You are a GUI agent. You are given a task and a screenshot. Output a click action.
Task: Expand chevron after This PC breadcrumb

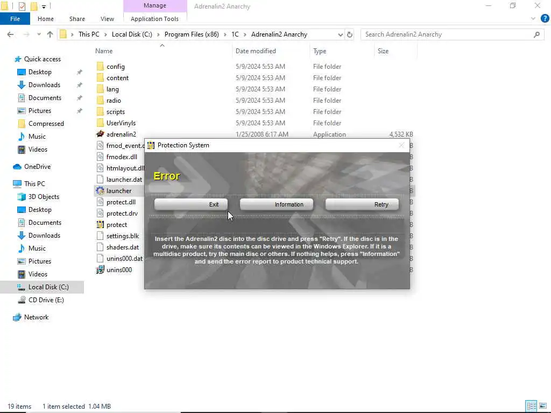point(105,34)
